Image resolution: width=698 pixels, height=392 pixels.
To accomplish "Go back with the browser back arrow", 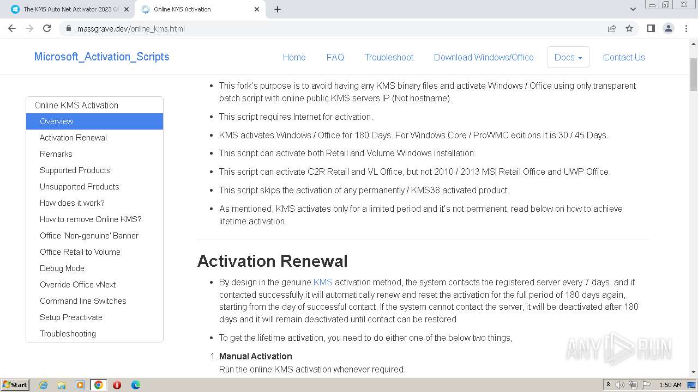I will tap(12, 28).
